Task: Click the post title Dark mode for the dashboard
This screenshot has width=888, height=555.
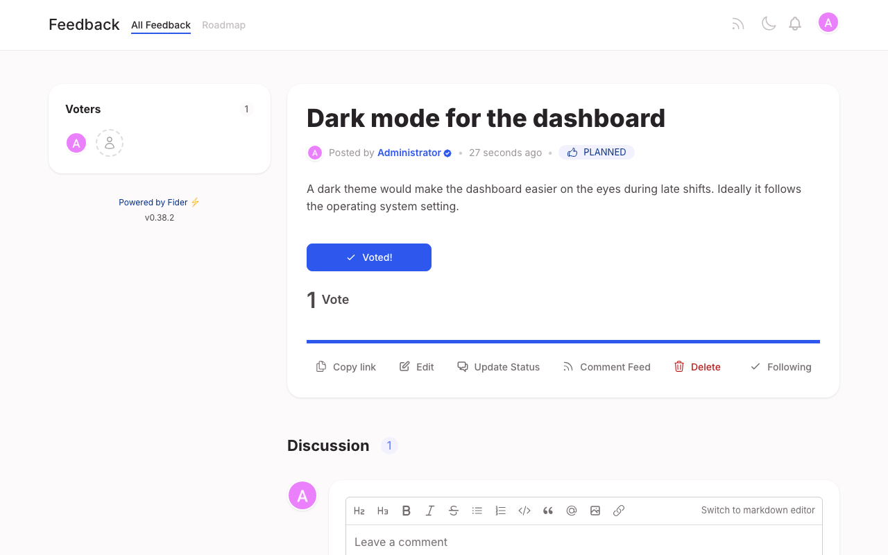Action: [x=486, y=118]
